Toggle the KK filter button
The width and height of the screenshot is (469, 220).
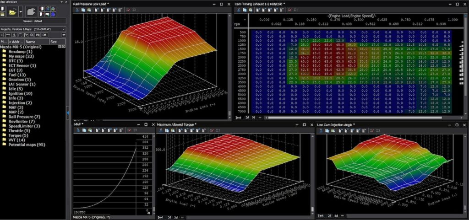(x=32, y=35)
